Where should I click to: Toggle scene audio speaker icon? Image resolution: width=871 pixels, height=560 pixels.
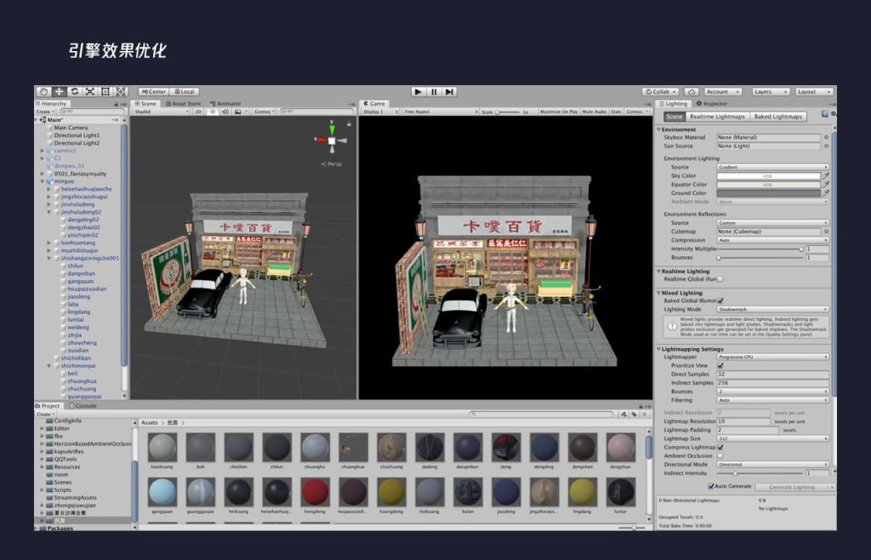pos(225,111)
